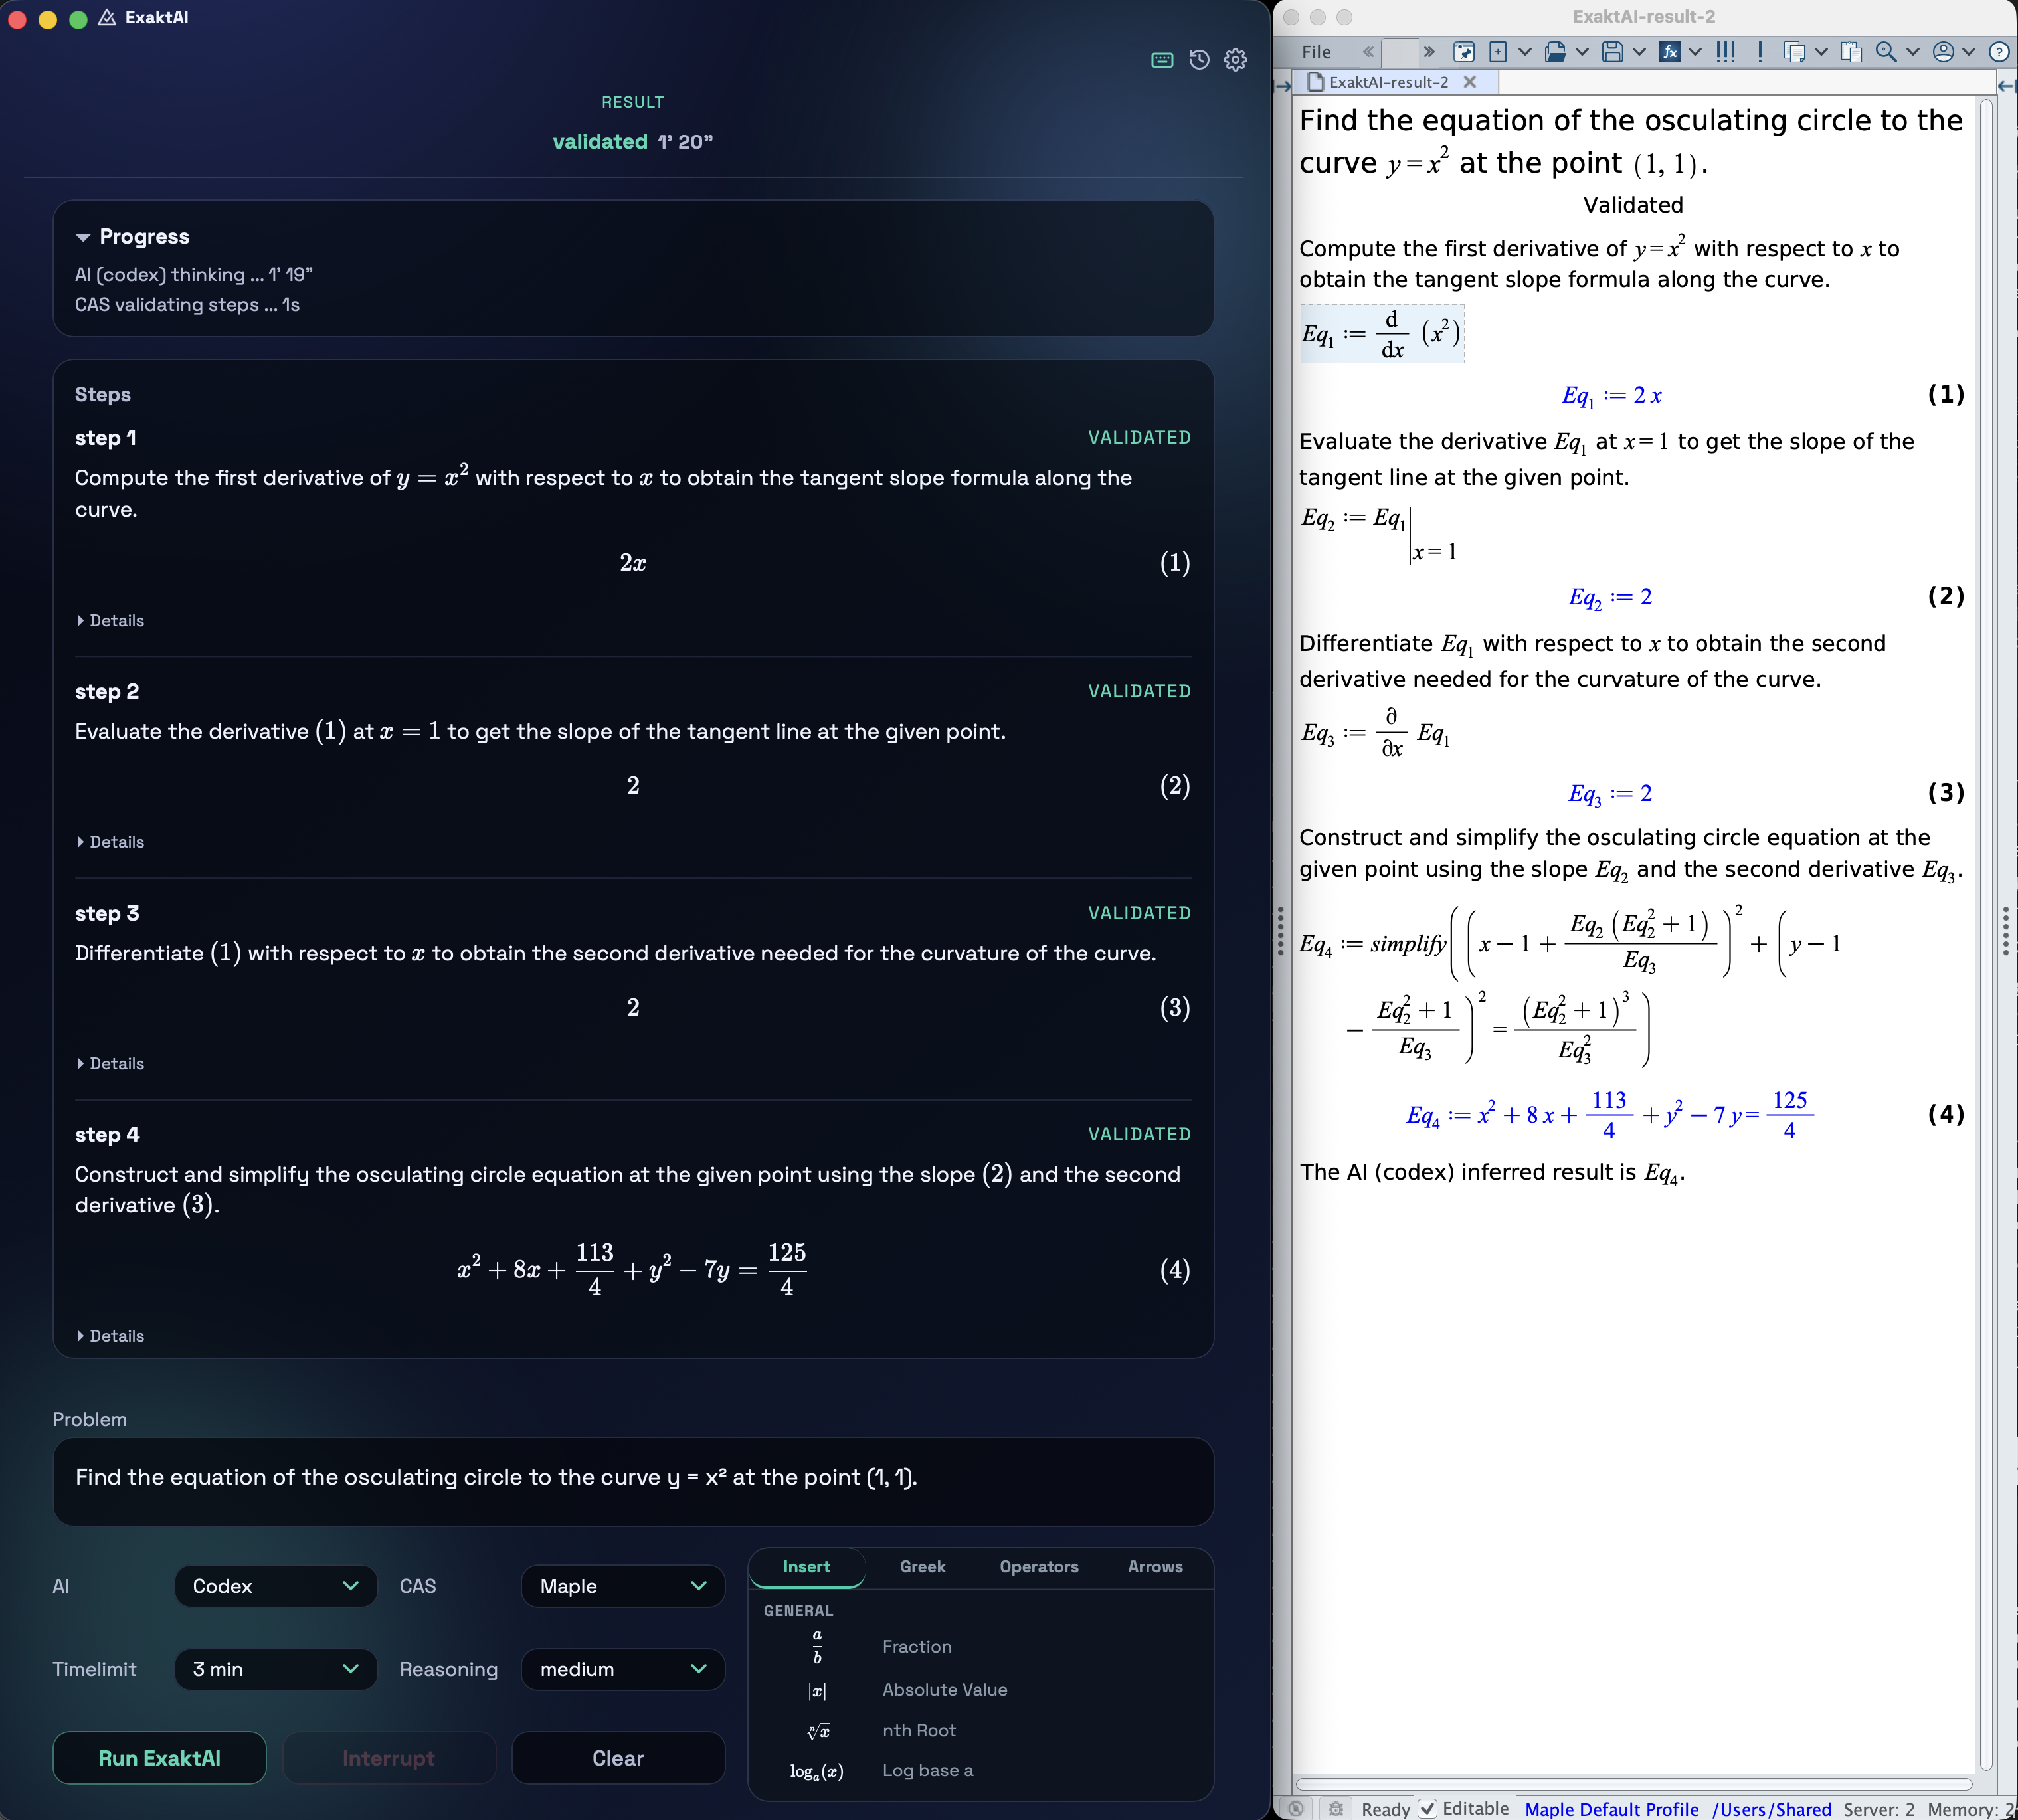
Task: Open the search magnifier in Maple toolbar
Action: click(x=1886, y=52)
